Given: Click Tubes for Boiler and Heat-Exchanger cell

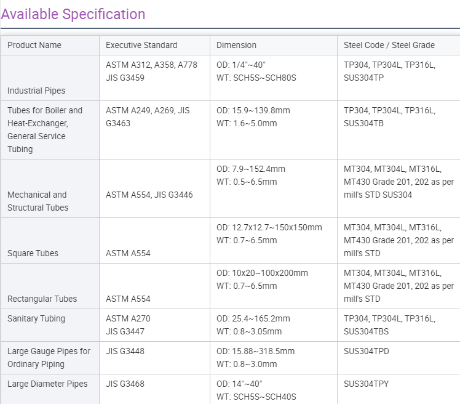Looking at the screenshot, I should (45, 129).
